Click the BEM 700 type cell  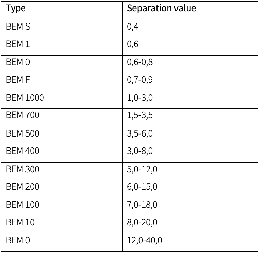(x=23, y=115)
